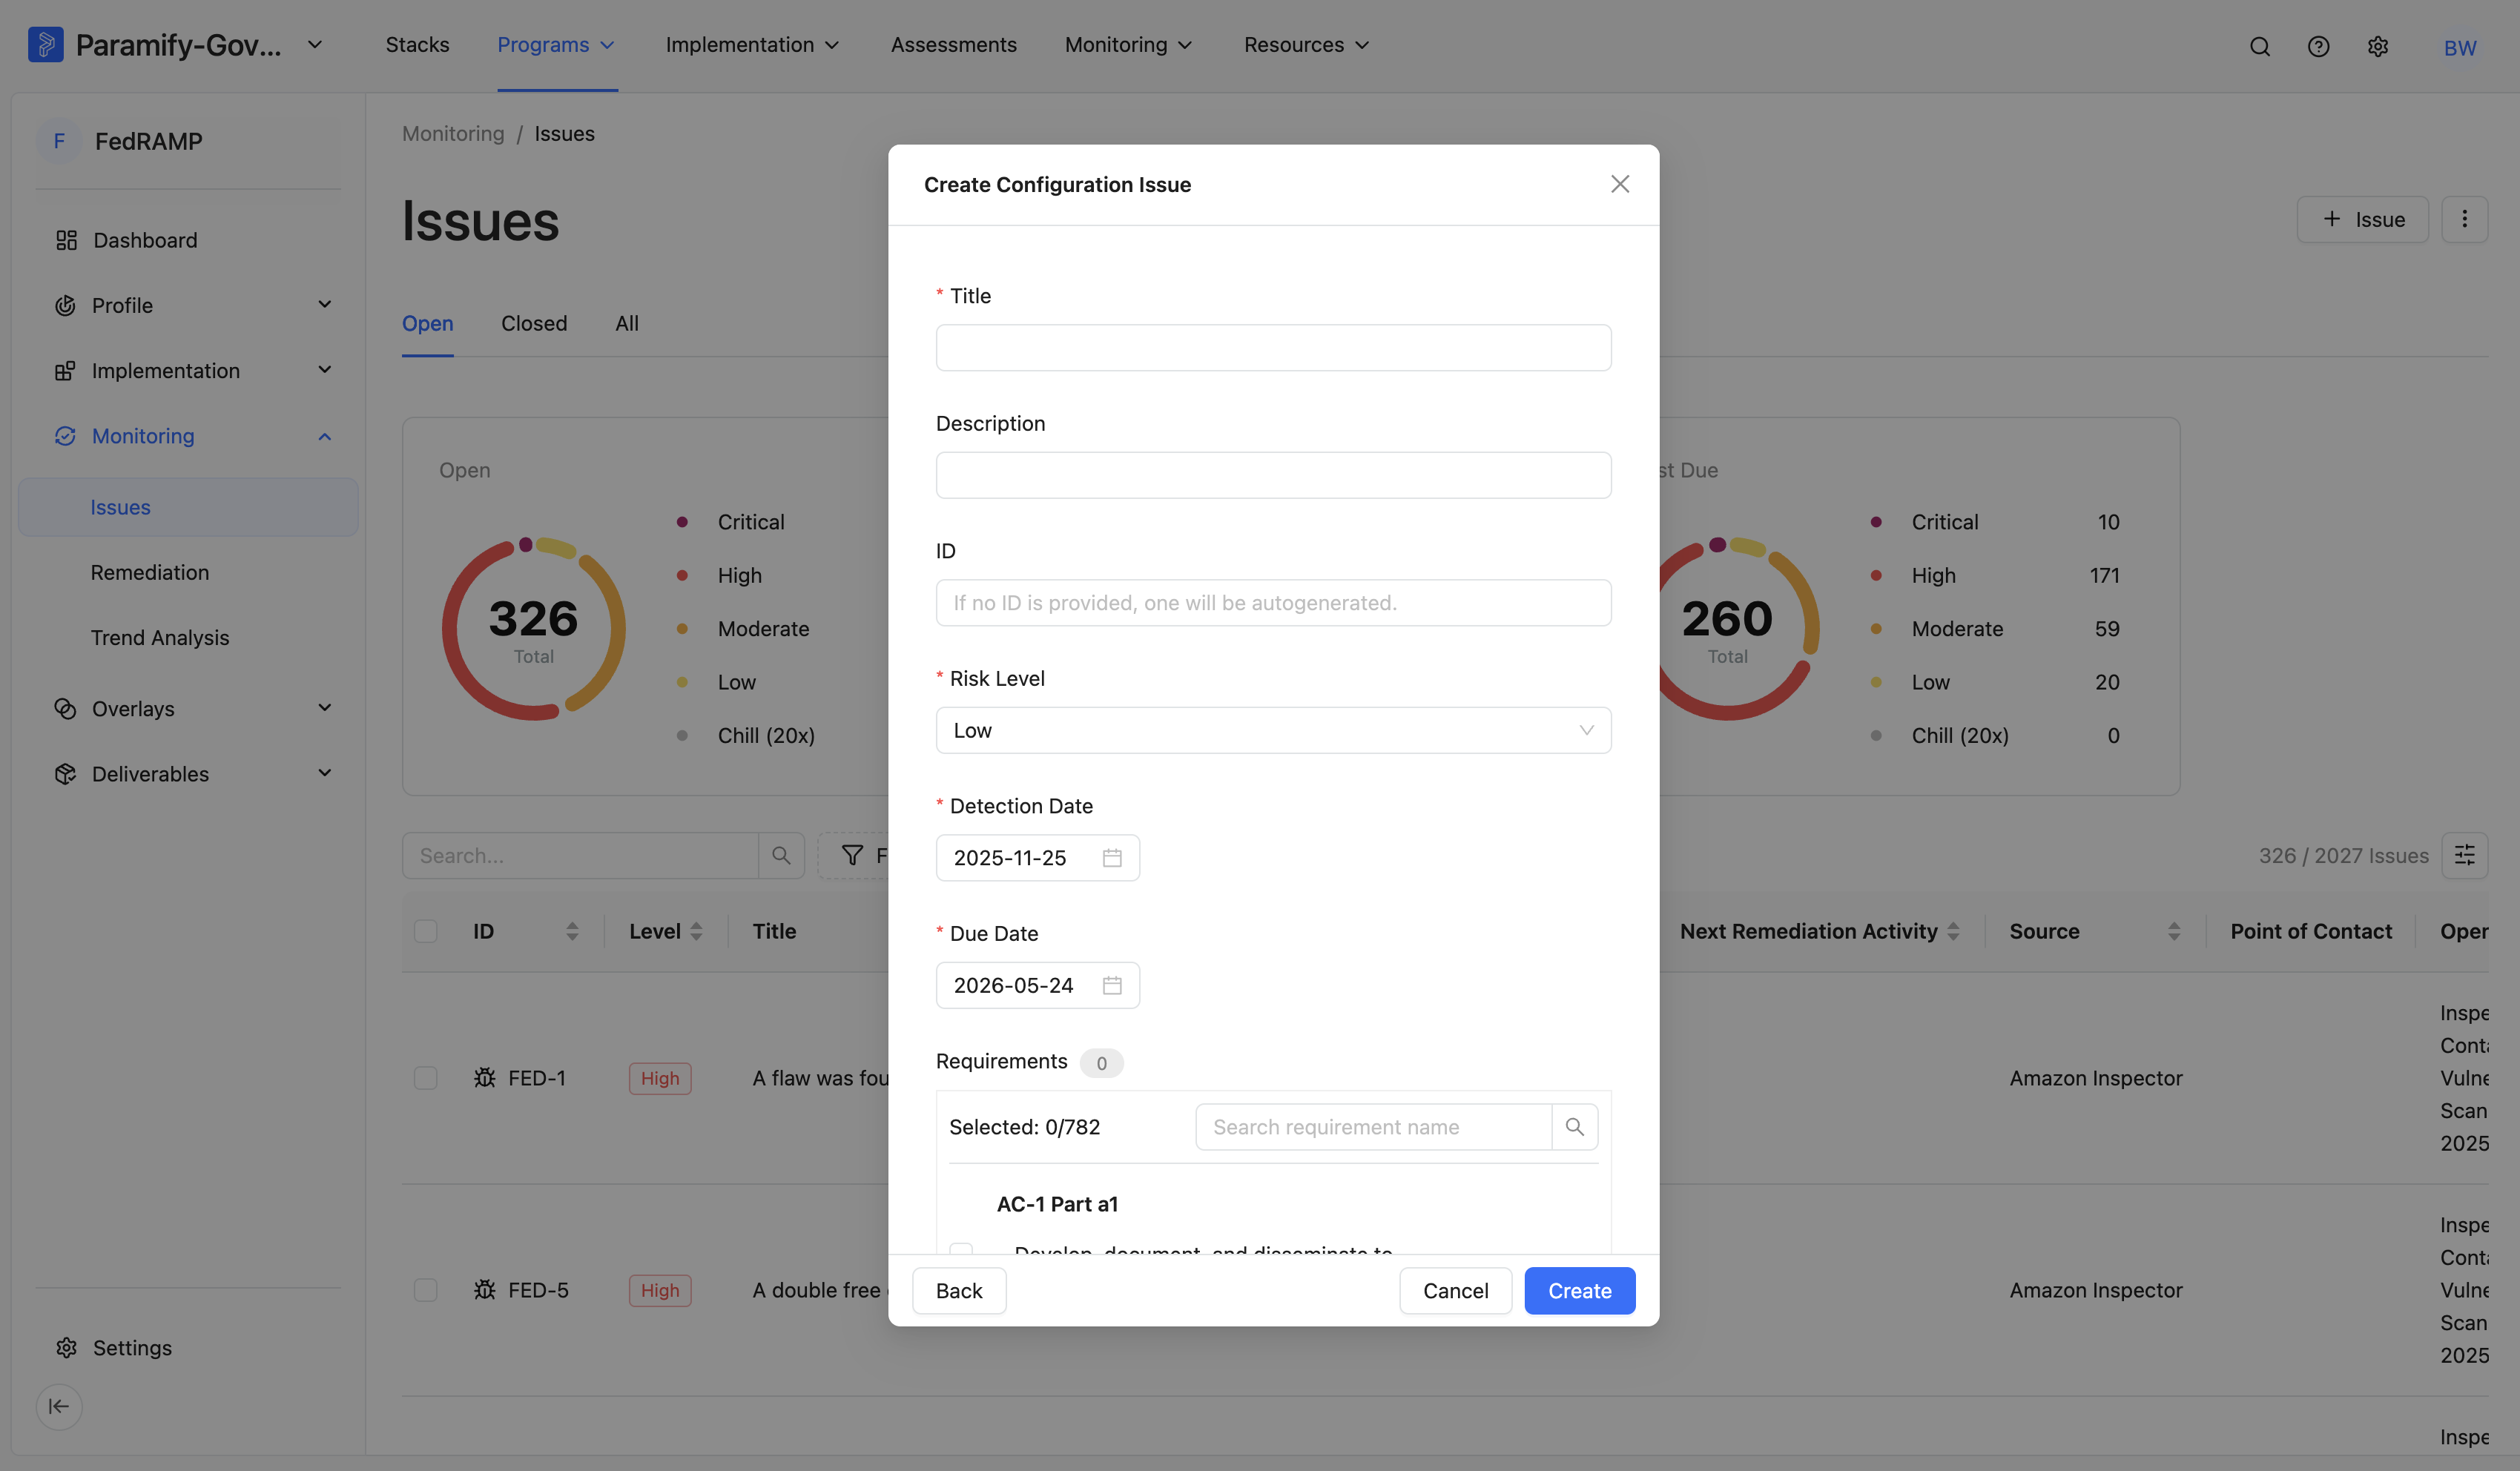Click the Create button
This screenshot has width=2520, height=1471.
point(1579,1290)
